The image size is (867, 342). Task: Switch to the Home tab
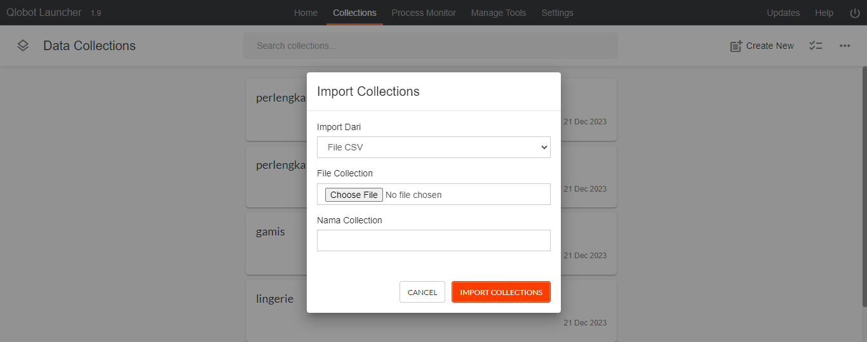coord(306,13)
